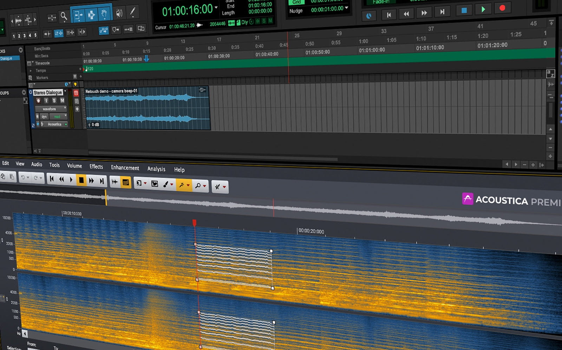Select the magic wand retouch tool in Acoustica

click(182, 185)
